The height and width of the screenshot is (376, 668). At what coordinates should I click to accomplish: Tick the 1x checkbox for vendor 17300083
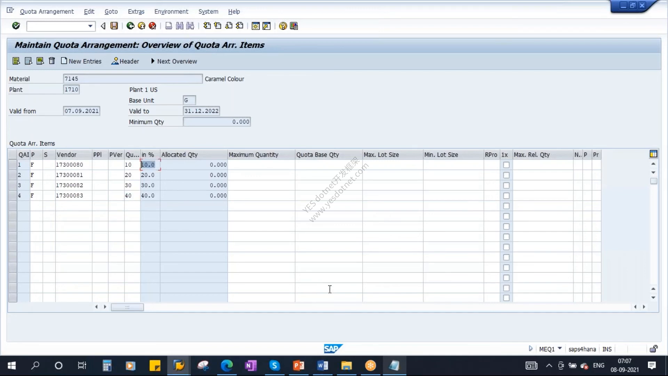[506, 196]
